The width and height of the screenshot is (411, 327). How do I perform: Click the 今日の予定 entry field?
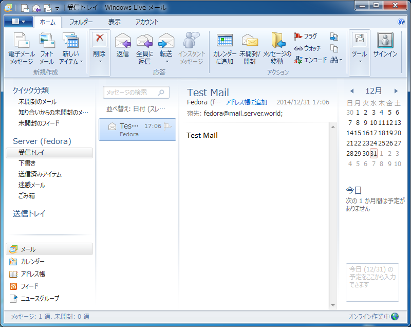[372, 282]
